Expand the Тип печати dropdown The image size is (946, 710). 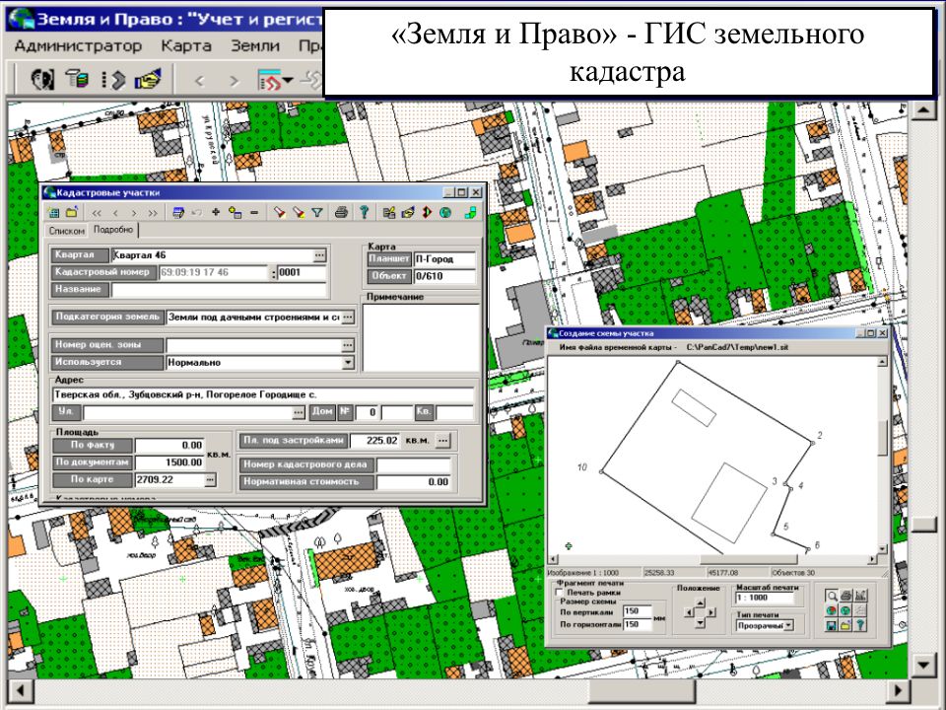(x=788, y=625)
